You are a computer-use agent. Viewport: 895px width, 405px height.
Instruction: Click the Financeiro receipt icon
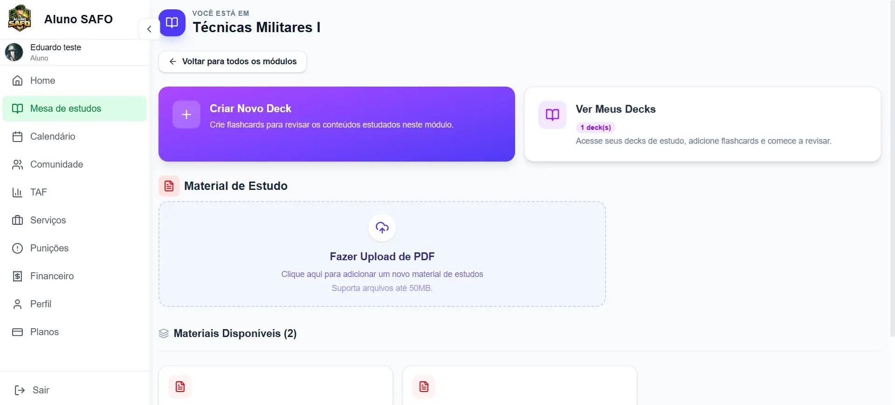17,276
